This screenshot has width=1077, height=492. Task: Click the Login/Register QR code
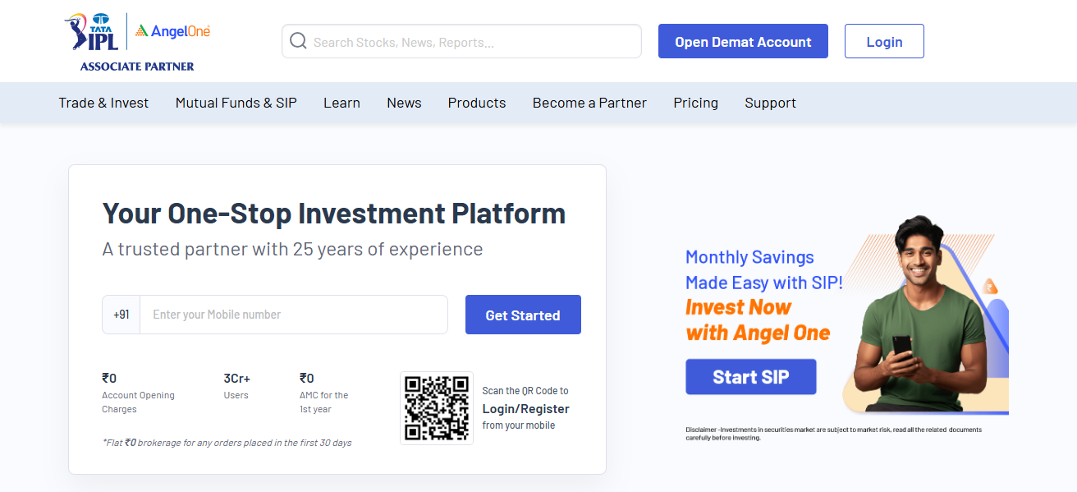click(x=437, y=408)
